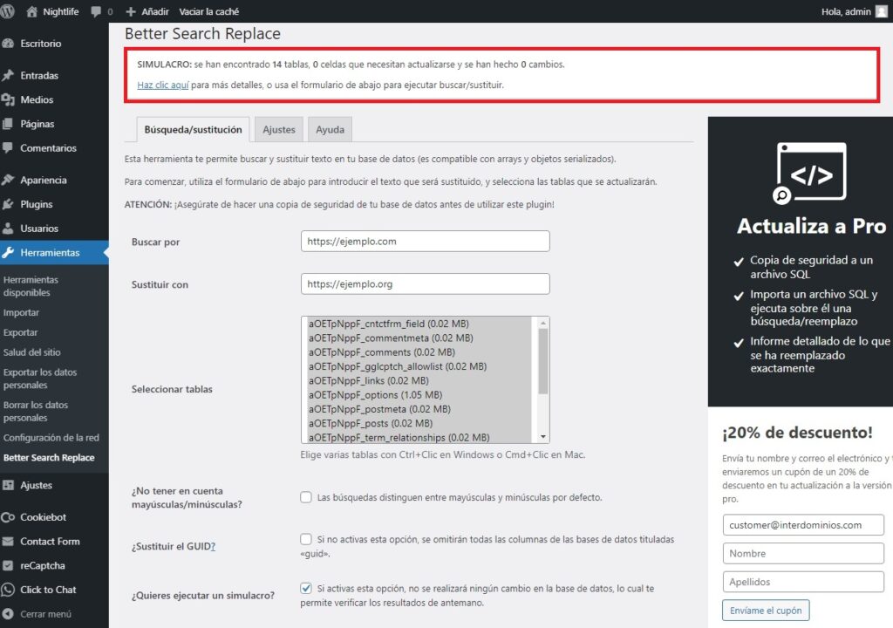Click the Cookiebot icon
The width and height of the screenshot is (893, 628).
pos(8,517)
